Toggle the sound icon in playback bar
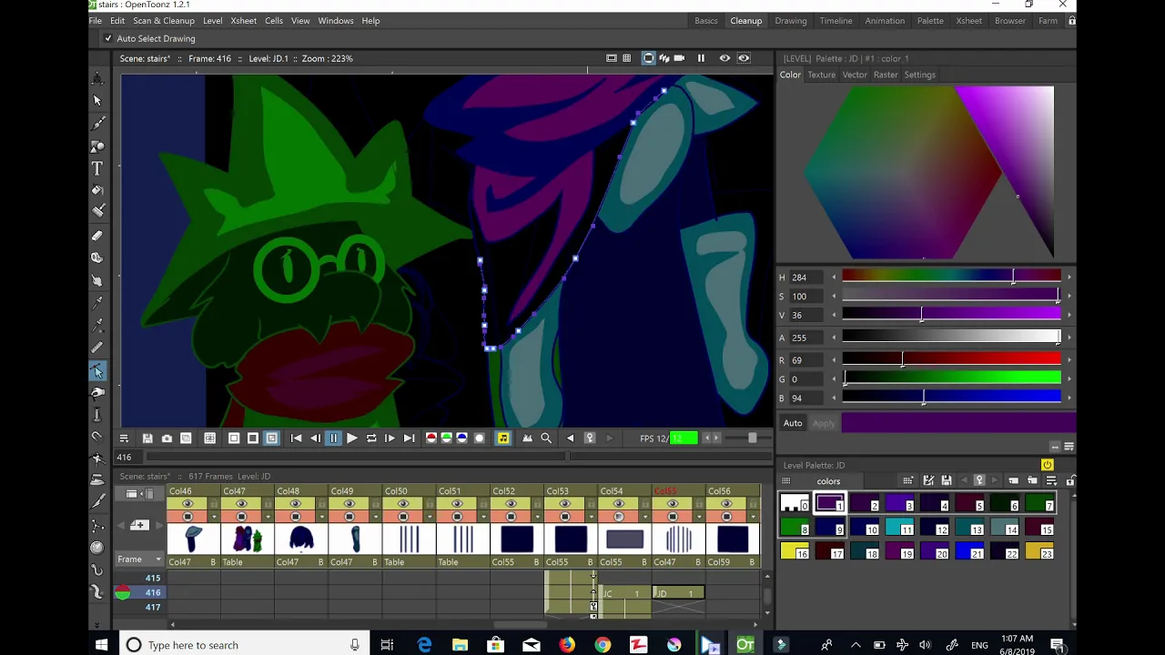Screen dimensions: 1165x655 pyautogui.click(x=503, y=438)
